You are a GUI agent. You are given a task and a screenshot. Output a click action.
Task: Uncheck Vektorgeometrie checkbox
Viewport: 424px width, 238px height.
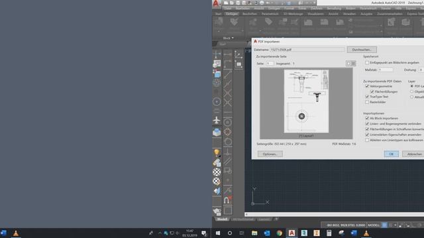tap(367, 87)
